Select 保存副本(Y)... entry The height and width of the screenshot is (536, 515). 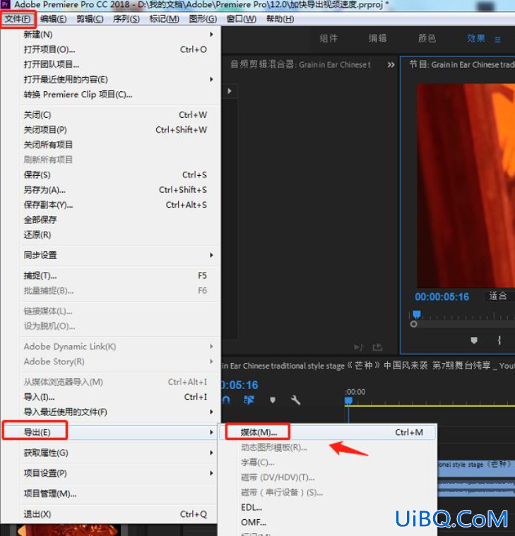click(119, 205)
